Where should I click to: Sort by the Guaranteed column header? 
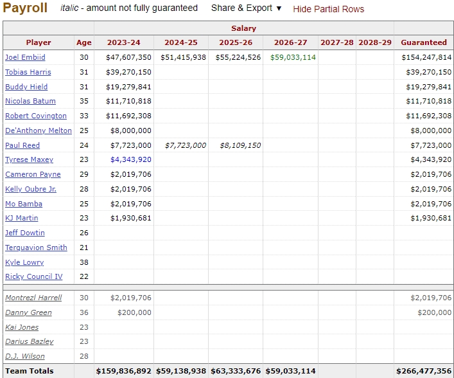pyautogui.click(x=423, y=42)
